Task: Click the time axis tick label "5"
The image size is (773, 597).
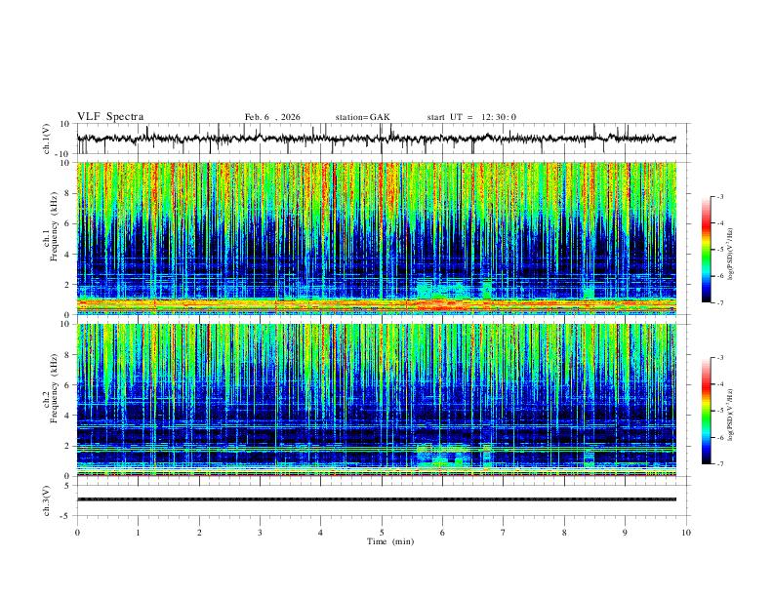Action: point(382,533)
